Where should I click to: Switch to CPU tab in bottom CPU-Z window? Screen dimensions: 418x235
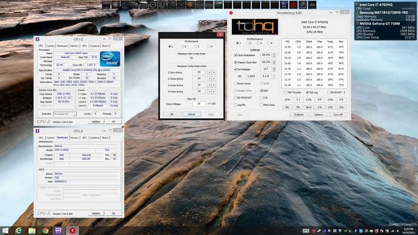pyautogui.click(x=40, y=138)
